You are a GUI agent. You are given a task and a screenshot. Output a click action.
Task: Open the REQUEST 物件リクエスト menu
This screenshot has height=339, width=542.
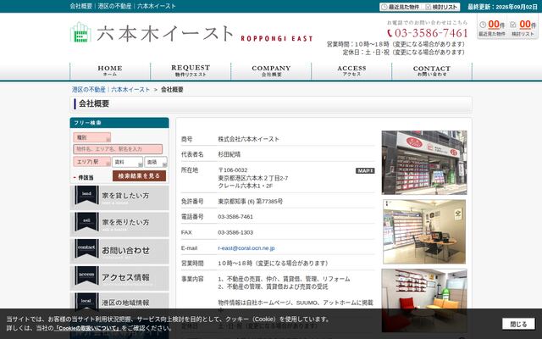(x=191, y=71)
